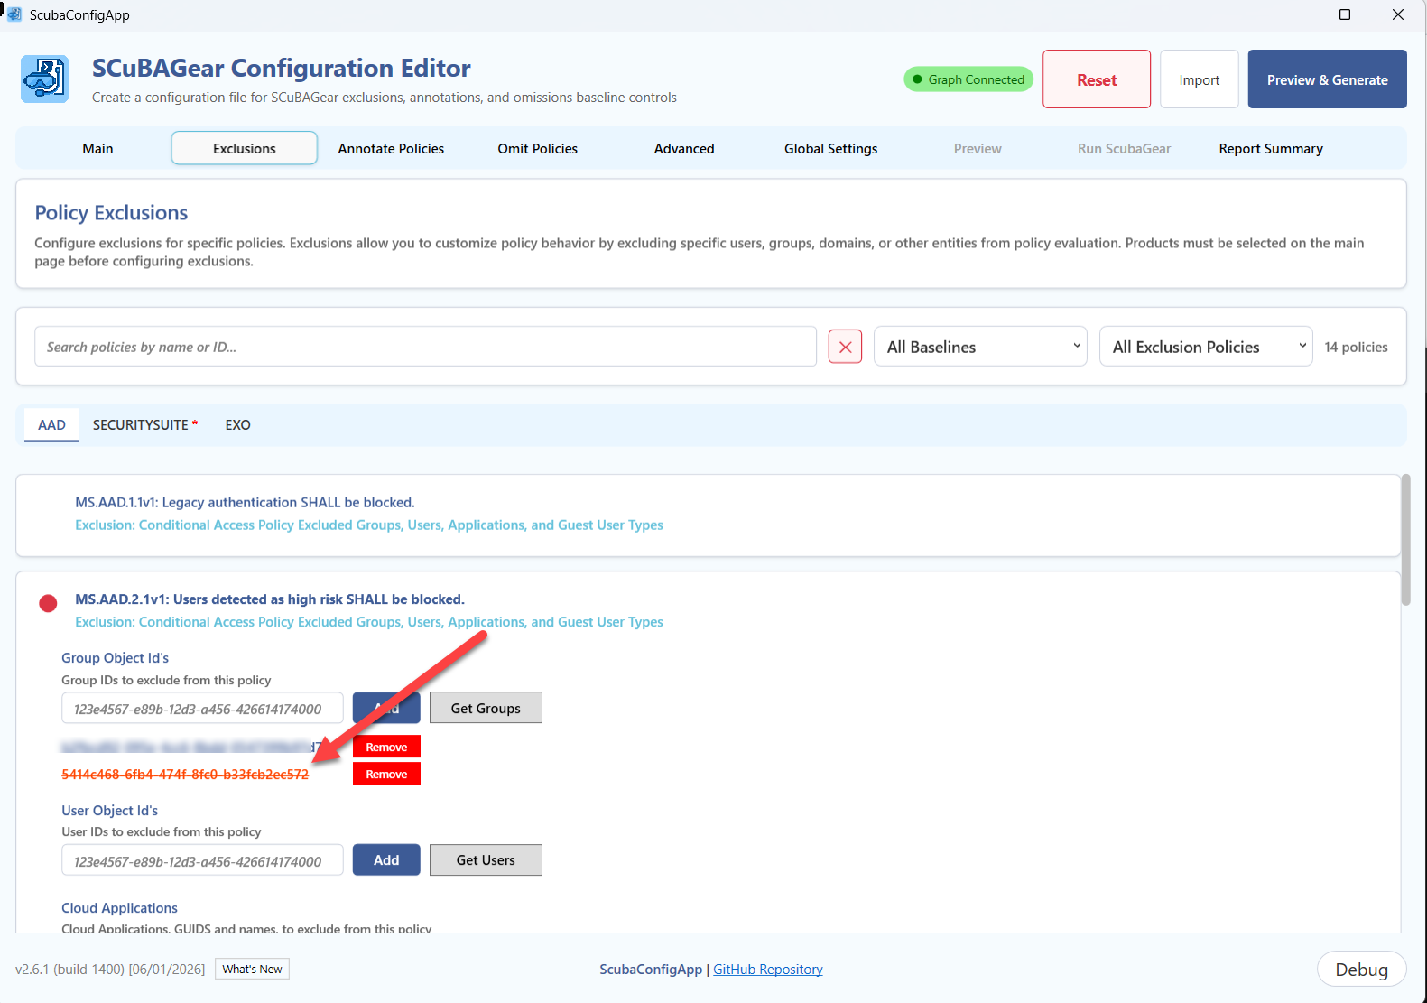The width and height of the screenshot is (1427, 1003).
Task: Click the Import button
Action: click(1200, 79)
